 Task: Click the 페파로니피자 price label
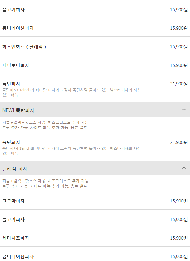click(179, 65)
